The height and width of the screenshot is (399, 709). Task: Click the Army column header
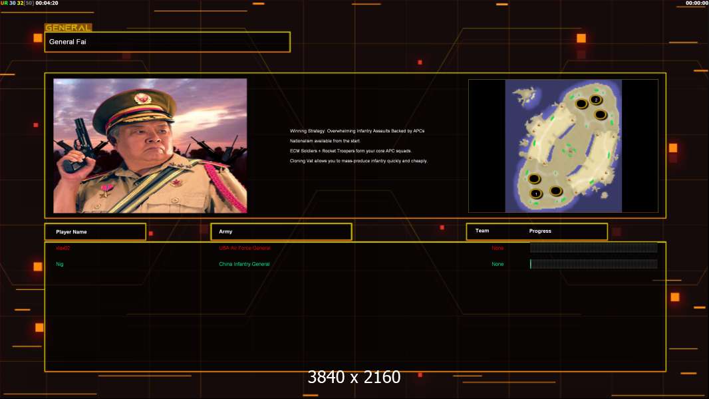281,231
